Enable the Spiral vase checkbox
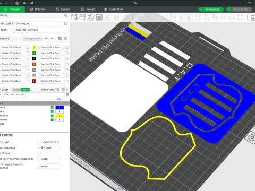This screenshot has width=255, height=191. tap(39, 153)
